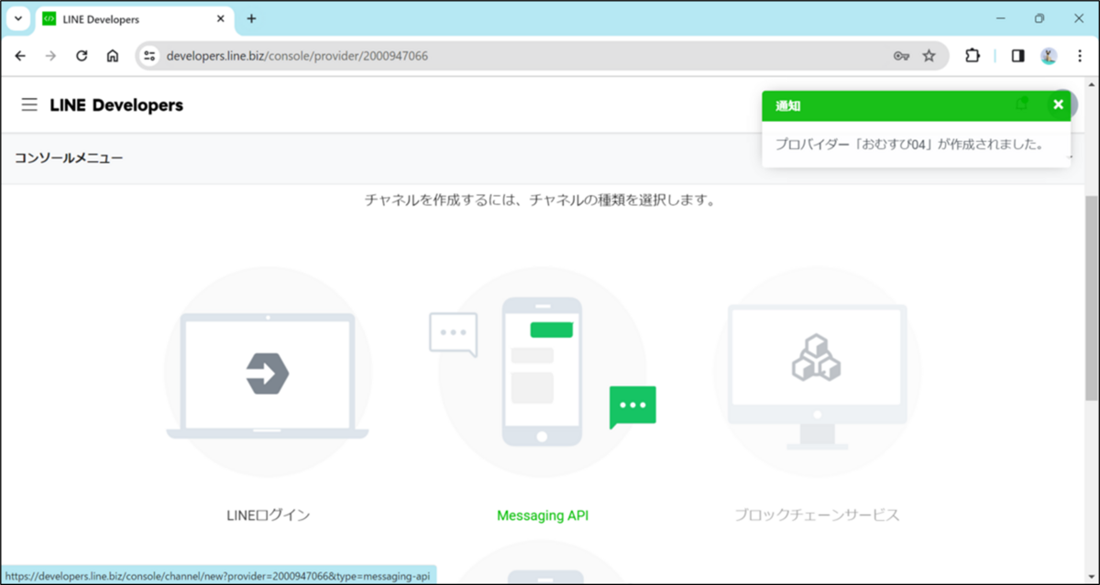Click the ブロックチェーンサービス label
Screen dimensions: 1100x585
click(x=818, y=515)
